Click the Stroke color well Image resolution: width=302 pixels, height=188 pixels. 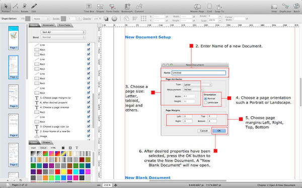coord(63,19)
